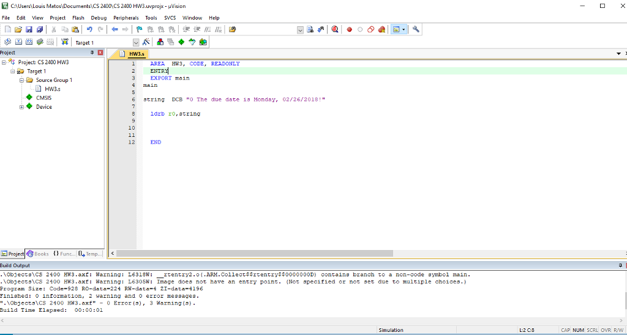Screen dimensions: 627x335
Task: Open Options for Target with the magic wand icon
Action: [146, 42]
